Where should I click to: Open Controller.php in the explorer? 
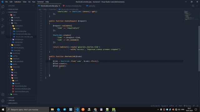tap(21, 31)
